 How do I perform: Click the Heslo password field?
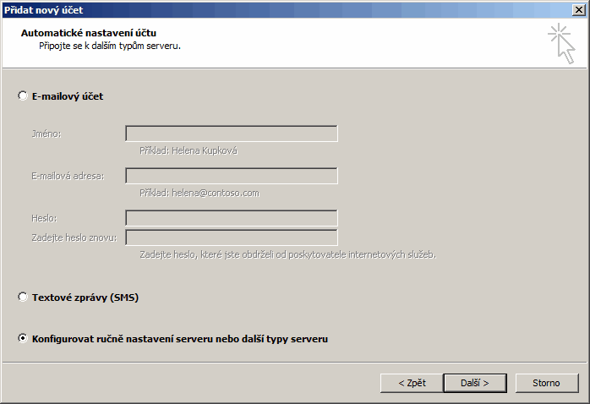tap(232, 218)
